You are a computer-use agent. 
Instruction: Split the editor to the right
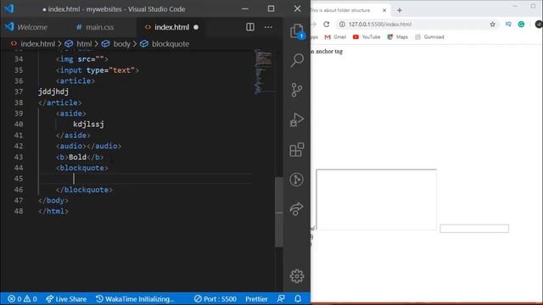point(250,27)
